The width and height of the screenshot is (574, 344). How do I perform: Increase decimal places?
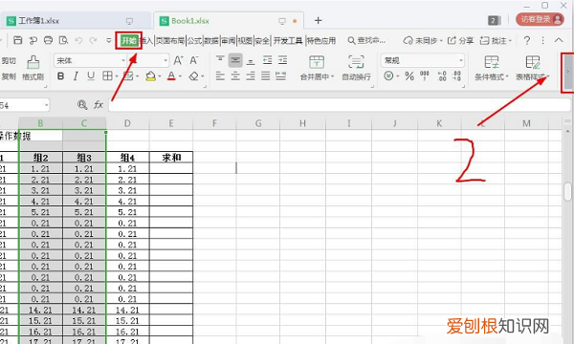pos(442,76)
